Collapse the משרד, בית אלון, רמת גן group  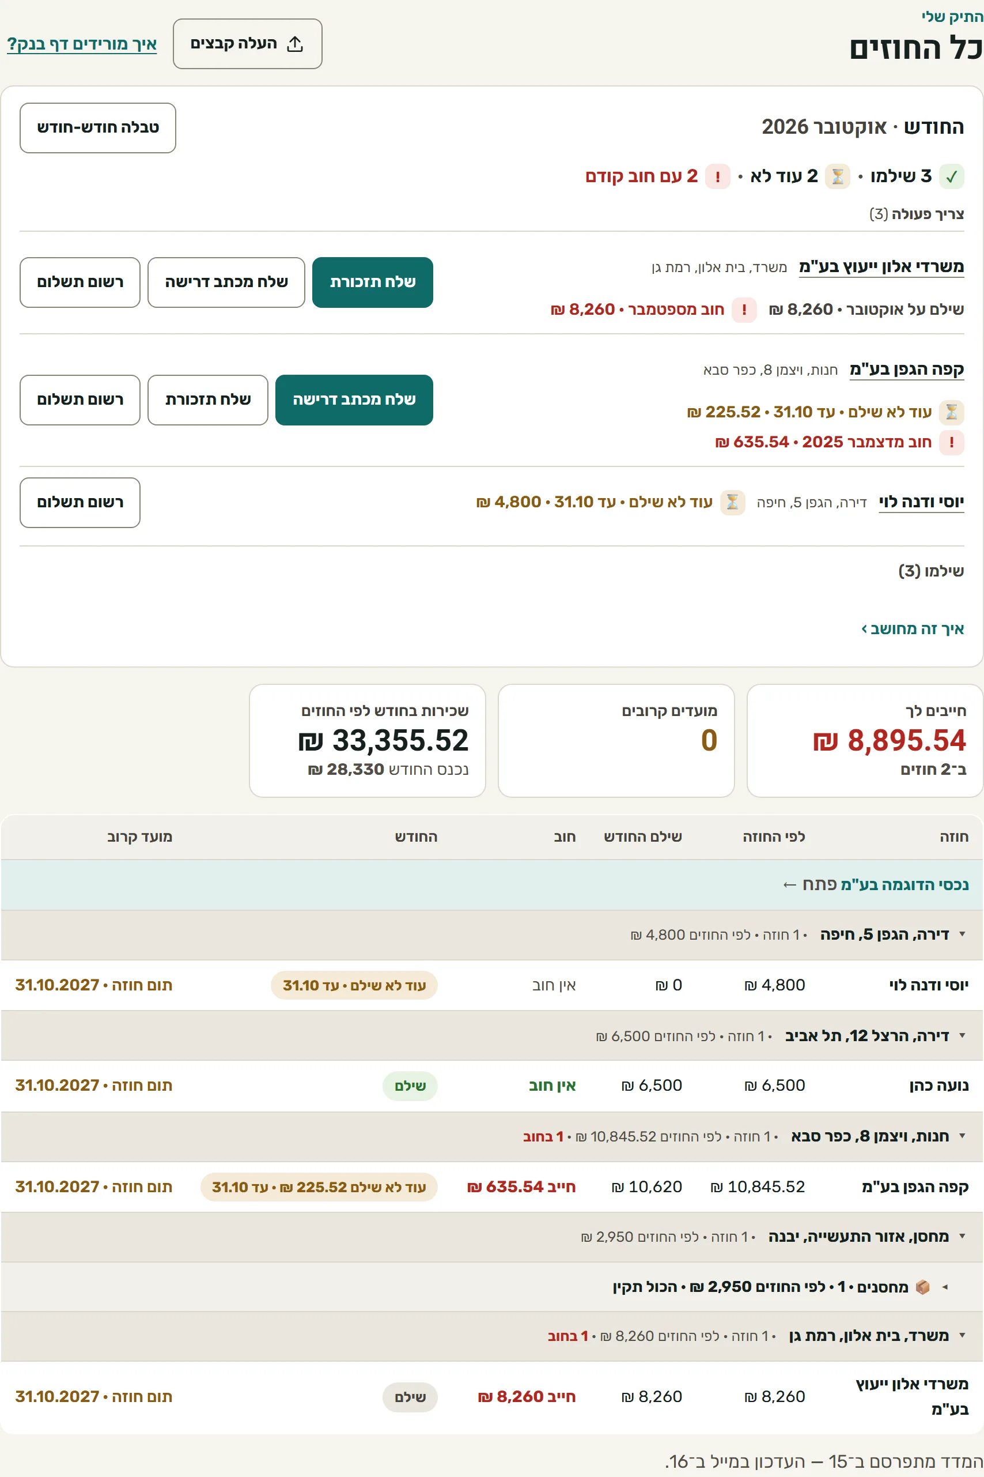point(962,1336)
